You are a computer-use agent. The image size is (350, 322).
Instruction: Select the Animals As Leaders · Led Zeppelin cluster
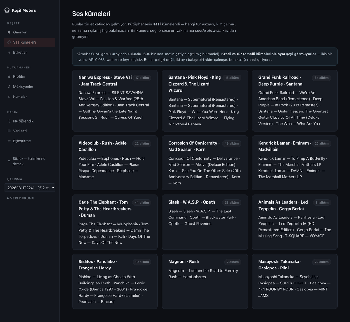point(295,222)
